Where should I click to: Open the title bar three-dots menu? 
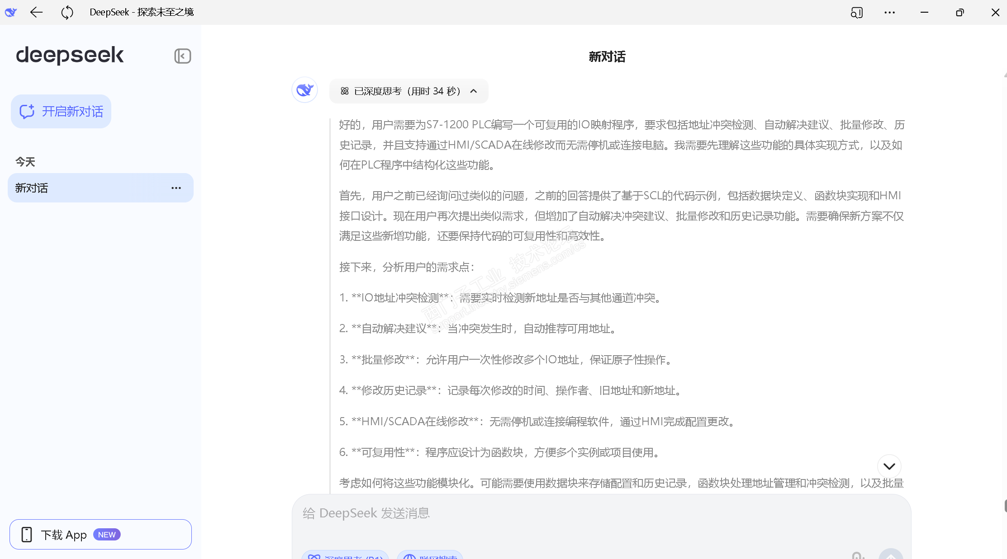tap(889, 12)
